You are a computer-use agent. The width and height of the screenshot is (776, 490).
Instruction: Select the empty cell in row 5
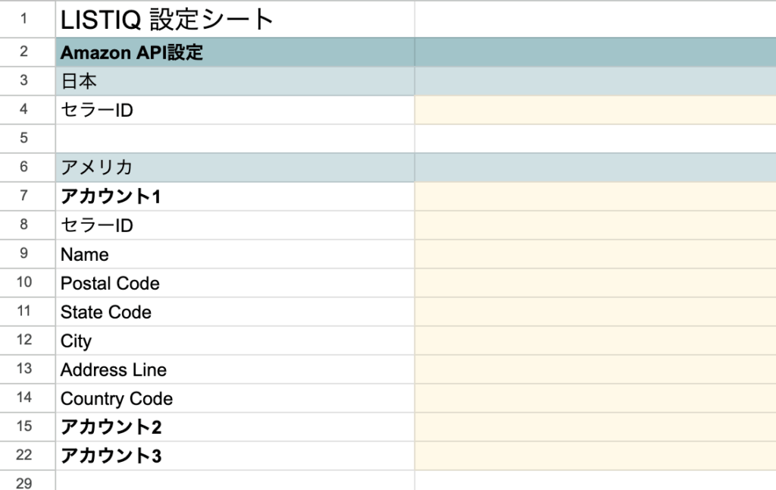point(235,138)
